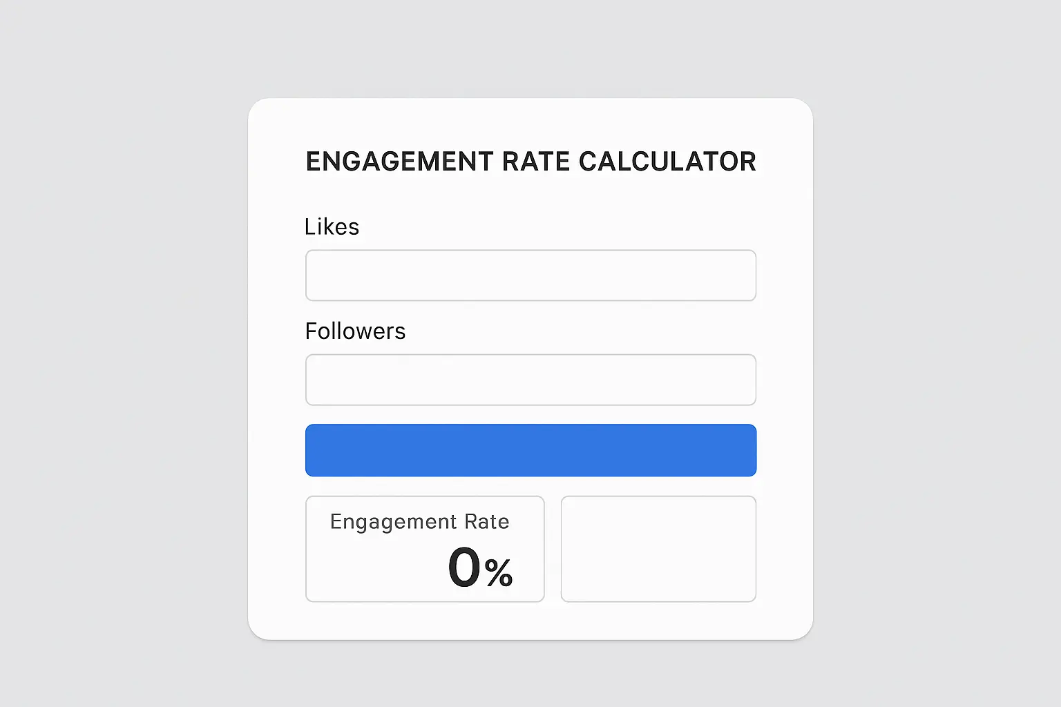1061x707 pixels.
Task: Select the Followers label text
Action: (355, 331)
